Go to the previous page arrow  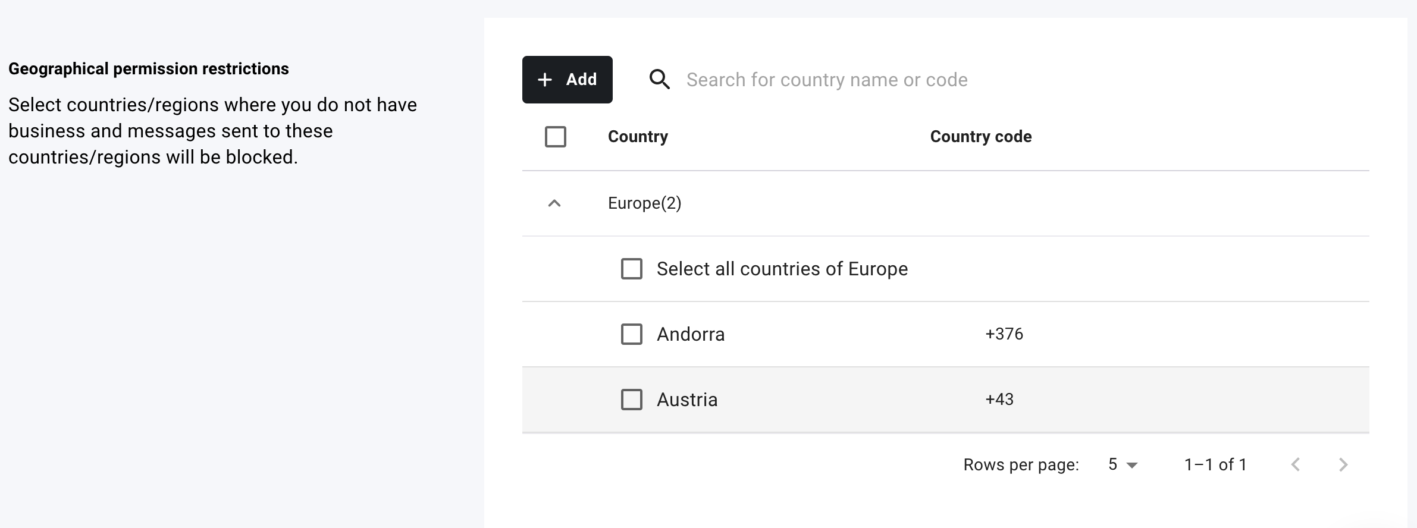pyautogui.click(x=1296, y=464)
